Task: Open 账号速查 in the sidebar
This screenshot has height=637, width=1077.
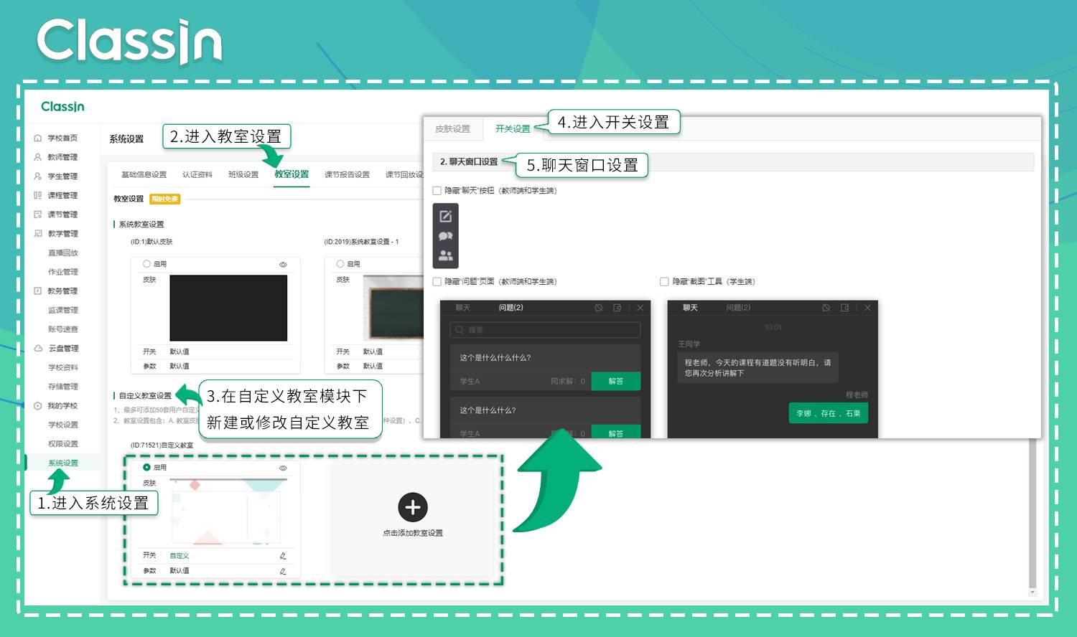Action: click(x=62, y=329)
